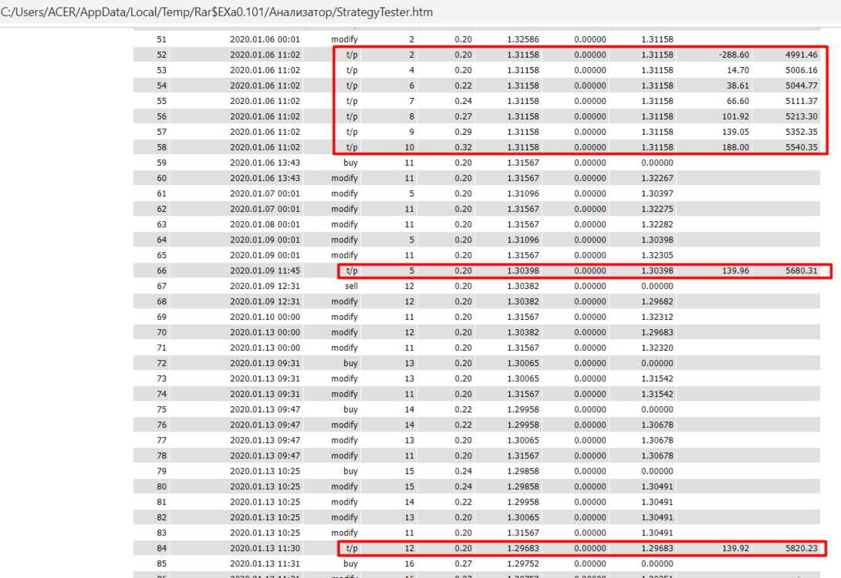This screenshot has height=578, width=841.
Task: Click price 1.30398 in row 66
Action: tap(523, 271)
